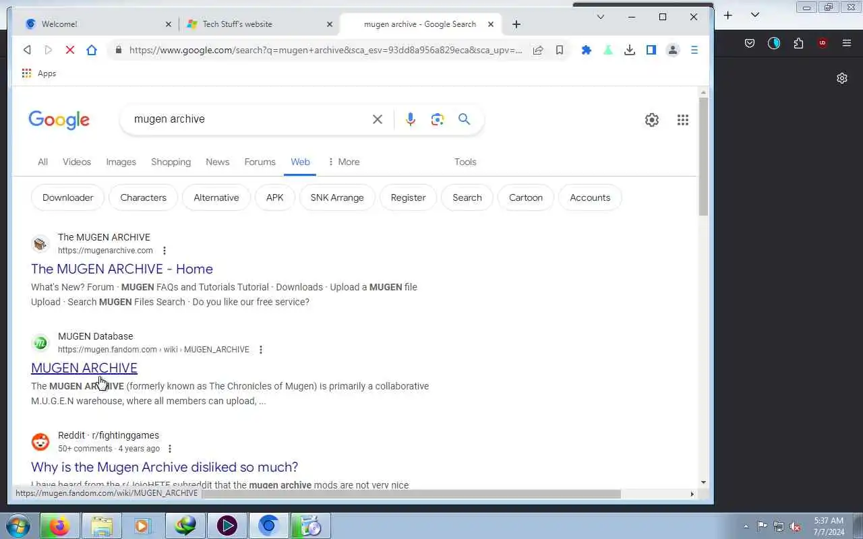Expand the More filters dropdown
The image size is (863, 539).
[344, 162]
